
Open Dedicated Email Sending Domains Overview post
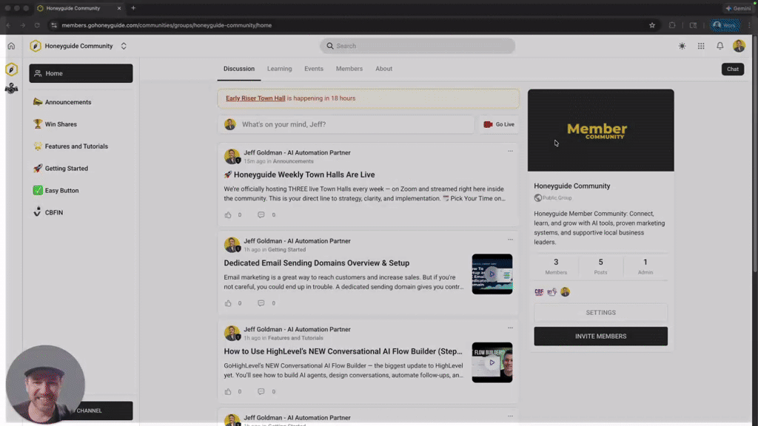pyautogui.click(x=317, y=263)
